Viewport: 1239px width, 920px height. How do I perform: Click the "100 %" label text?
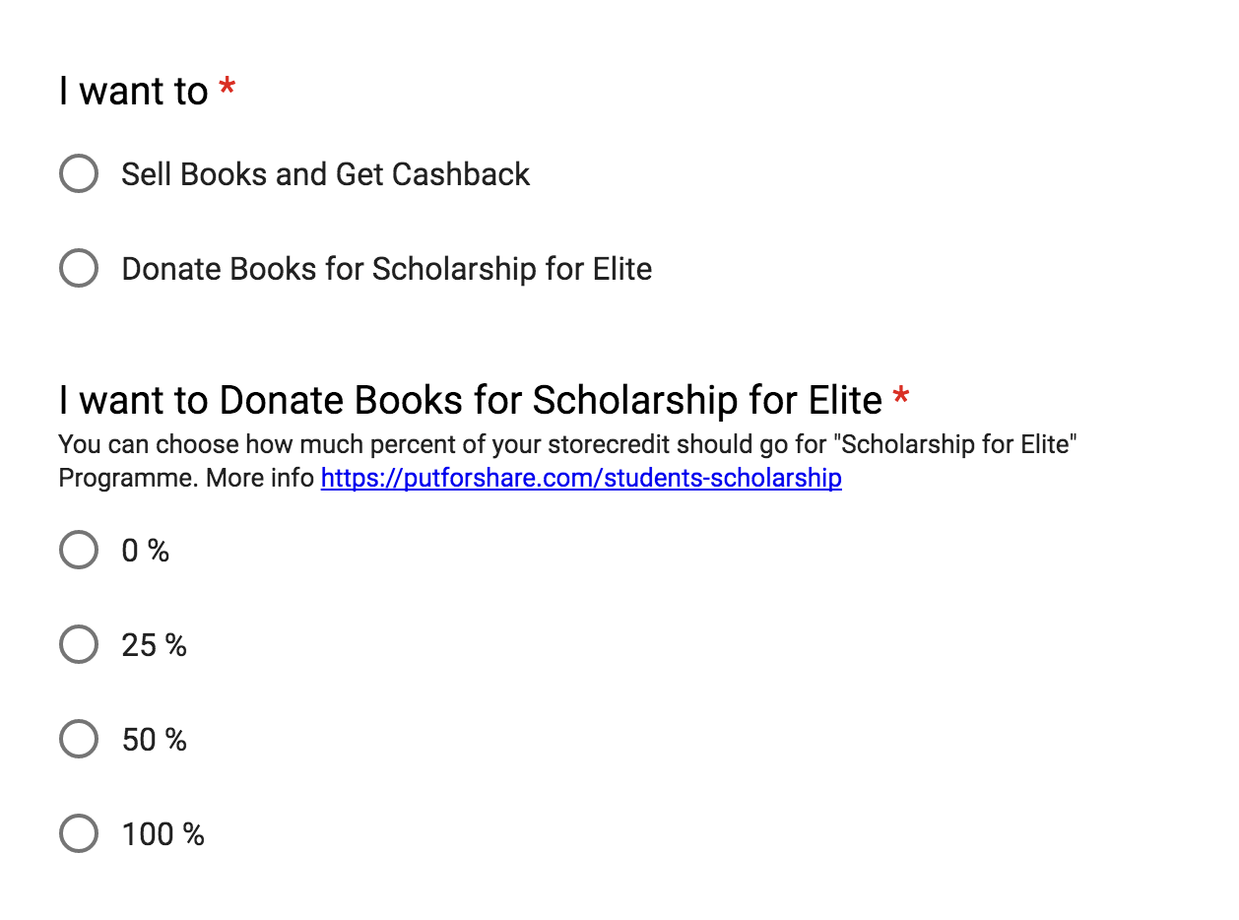coord(162,833)
